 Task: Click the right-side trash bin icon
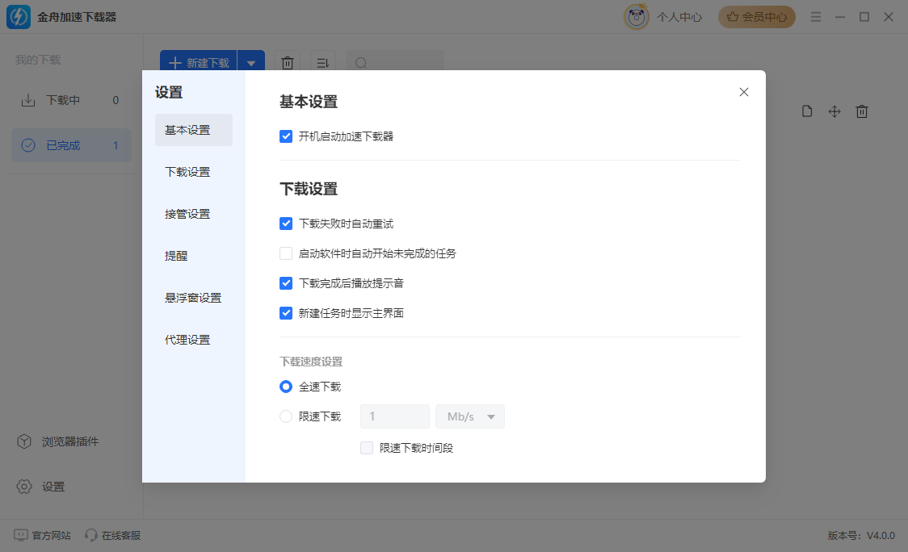(x=862, y=111)
